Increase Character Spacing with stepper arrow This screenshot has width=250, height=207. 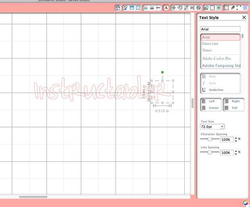point(236,138)
